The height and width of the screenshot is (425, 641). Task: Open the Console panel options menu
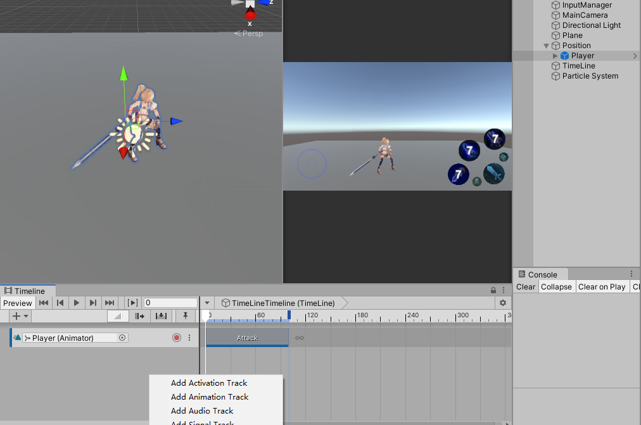coord(631,274)
